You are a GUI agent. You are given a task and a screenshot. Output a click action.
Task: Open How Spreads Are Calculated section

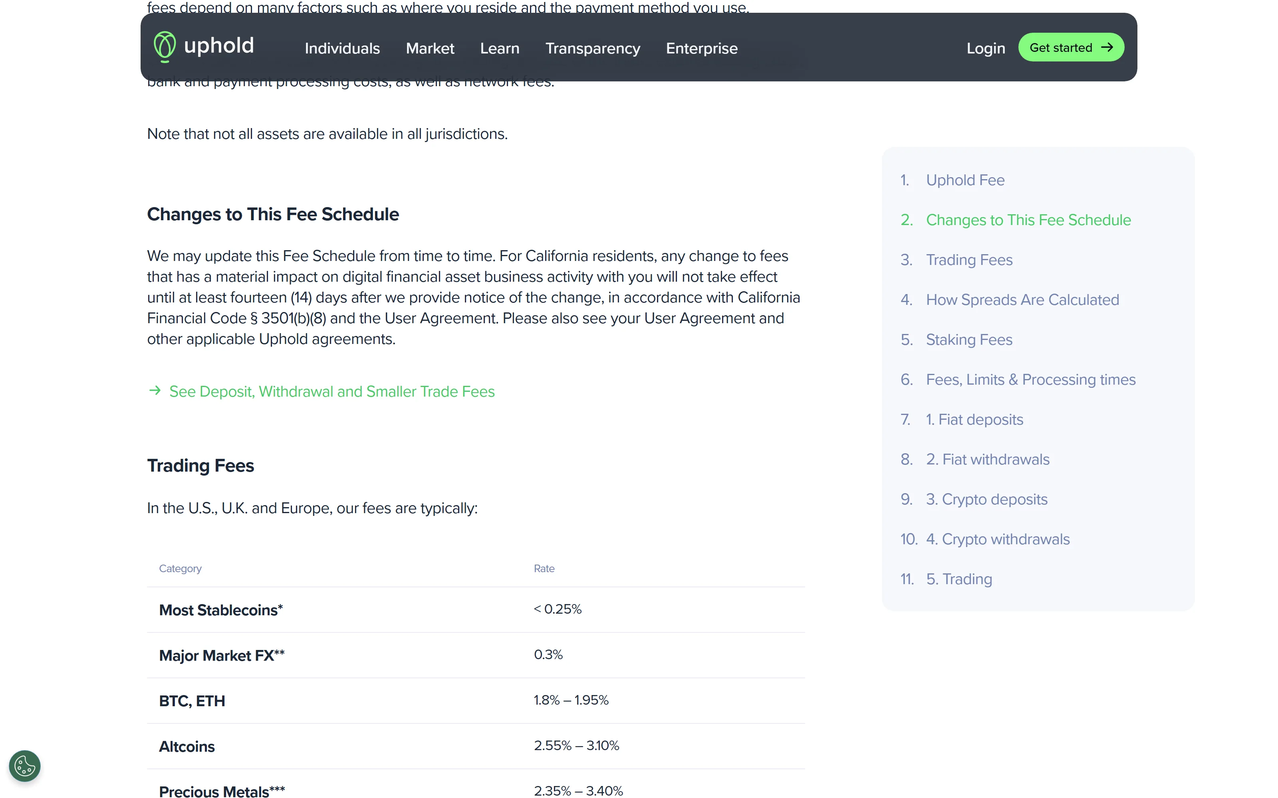tap(1022, 300)
